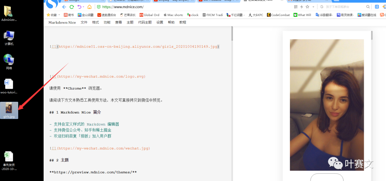The image size is (386, 181).
Task: Open the 简书 bookmark
Action: click(69, 15)
